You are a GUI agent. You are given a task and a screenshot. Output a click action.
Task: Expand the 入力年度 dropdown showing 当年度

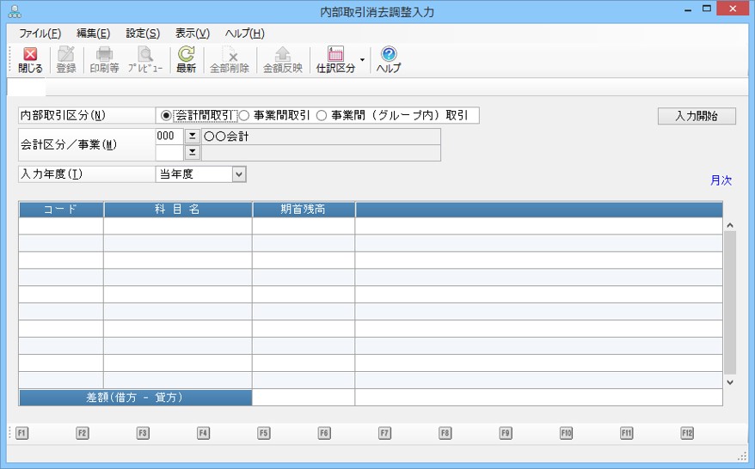[x=239, y=174]
